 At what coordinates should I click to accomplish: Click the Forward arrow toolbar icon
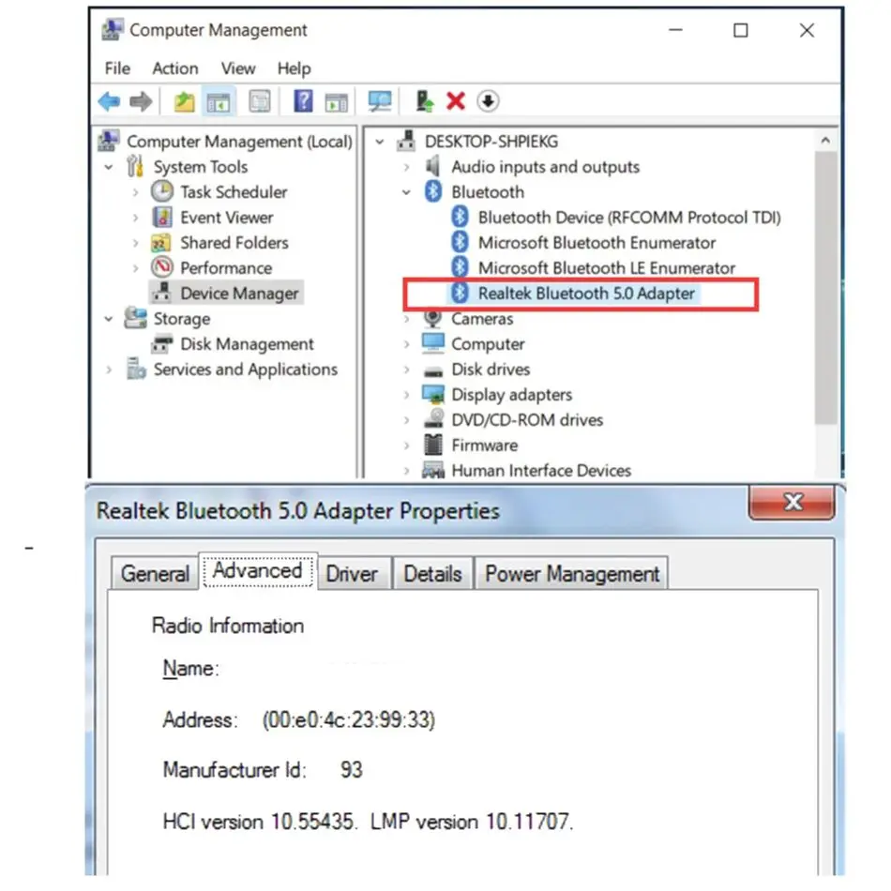tap(141, 101)
